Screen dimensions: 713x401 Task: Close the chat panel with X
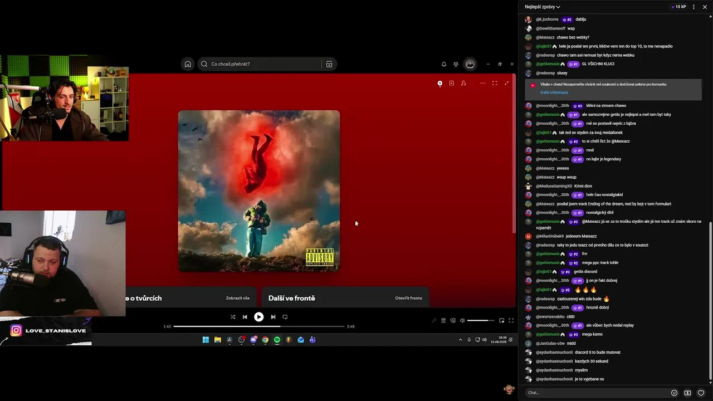pos(704,7)
